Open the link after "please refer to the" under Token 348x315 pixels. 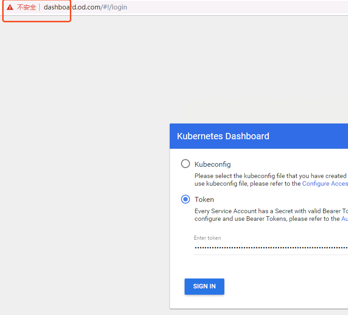click(x=344, y=219)
